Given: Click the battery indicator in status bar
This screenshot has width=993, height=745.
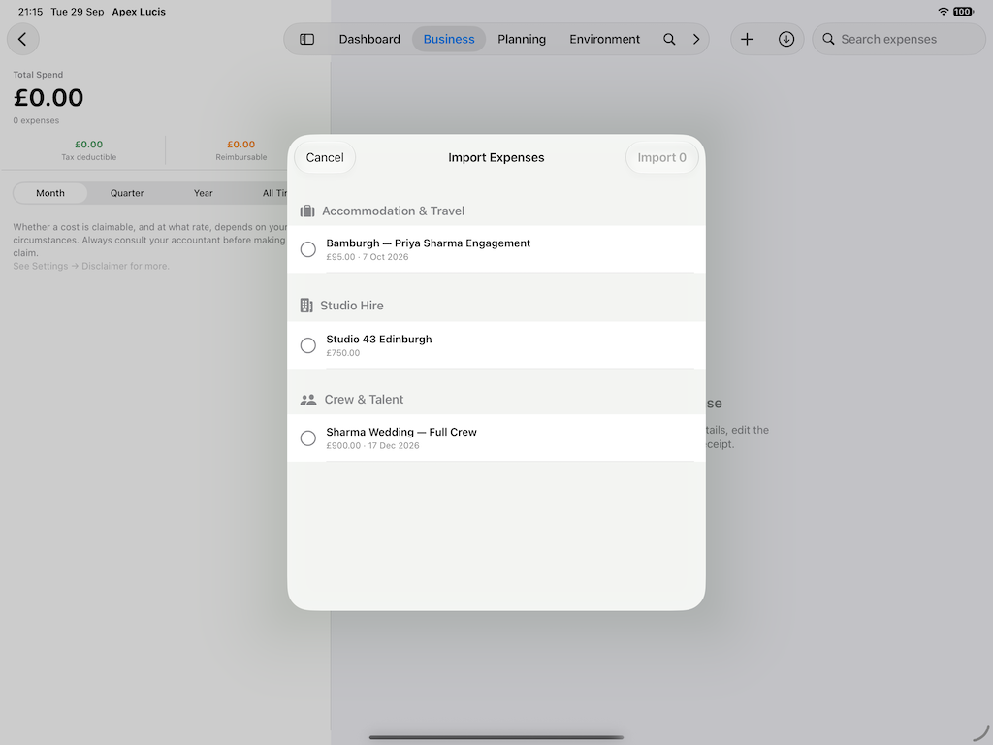Looking at the screenshot, I should pyautogui.click(x=963, y=12).
